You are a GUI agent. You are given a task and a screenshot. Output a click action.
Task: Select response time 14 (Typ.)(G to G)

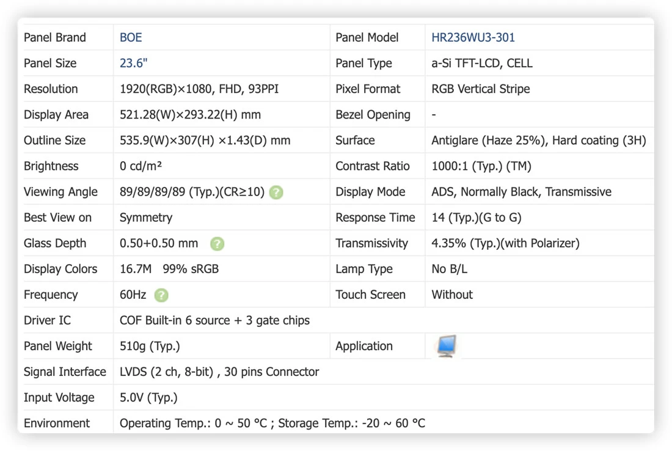[x=476, y=218]
